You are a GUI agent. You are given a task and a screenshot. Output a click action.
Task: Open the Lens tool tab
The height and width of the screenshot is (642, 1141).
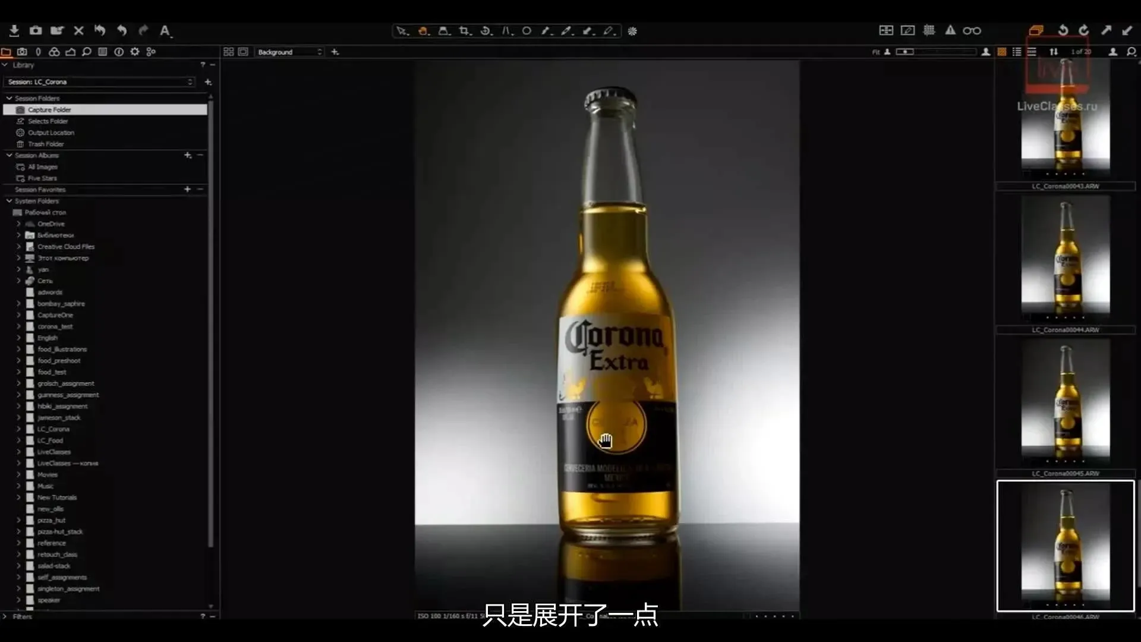pyautogui.click(x=38, y=52)
